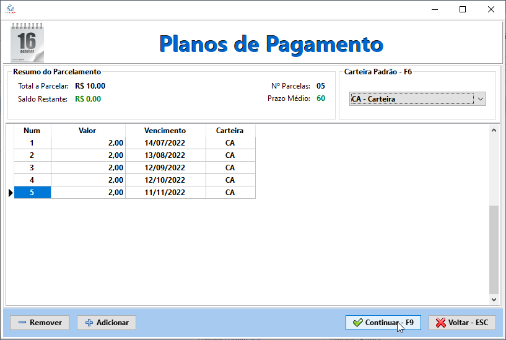Click due date 14/07/2022
The height and width of the screenshot is (340, 506).
point(165,143)
